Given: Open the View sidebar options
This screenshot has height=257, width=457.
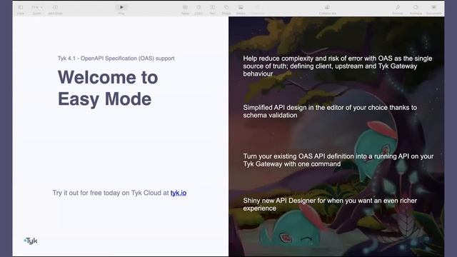Looking at the screenshot, I should click(21, 9).
